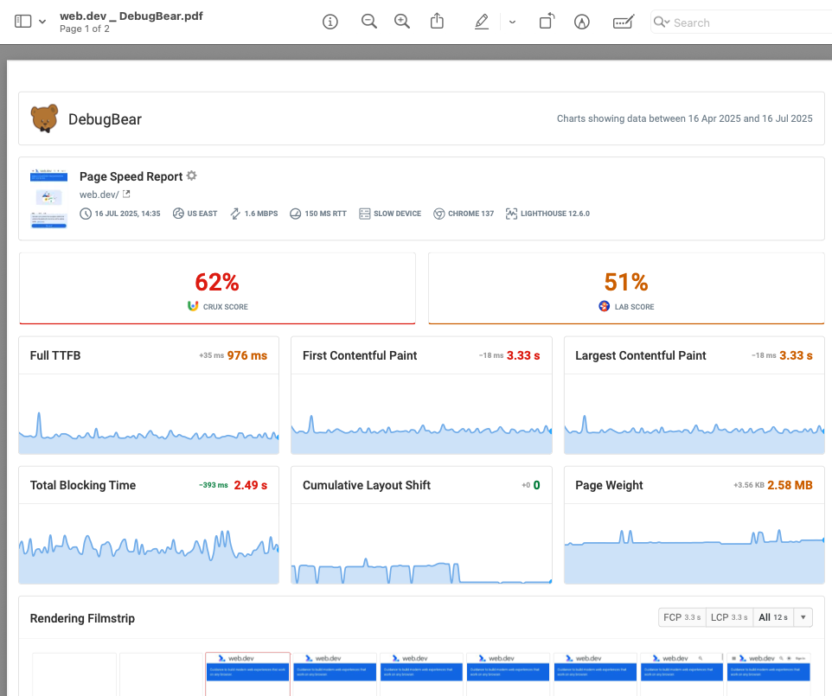Click the external link icon beside web.dev/
Viewport: 832px width, 696px height.
click(126, 195)
